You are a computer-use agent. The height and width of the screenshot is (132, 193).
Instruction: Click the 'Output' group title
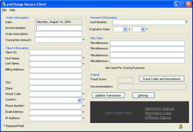coord(95,75)
